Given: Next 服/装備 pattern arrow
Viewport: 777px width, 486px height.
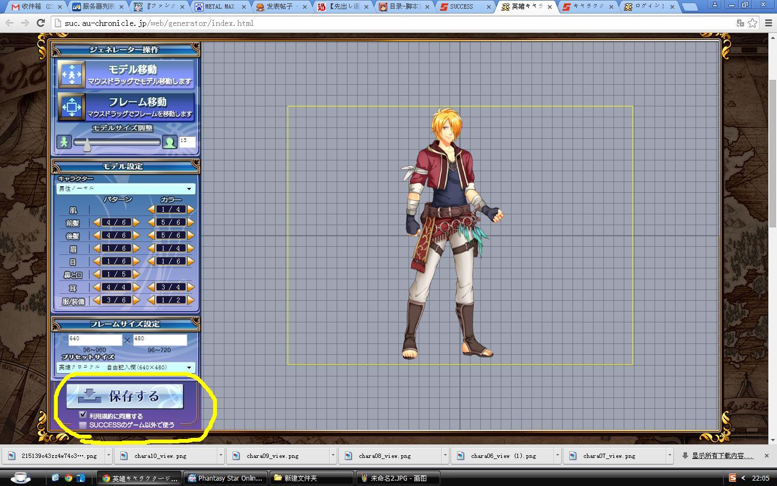Looking at the screenshot, I should 136,300.
